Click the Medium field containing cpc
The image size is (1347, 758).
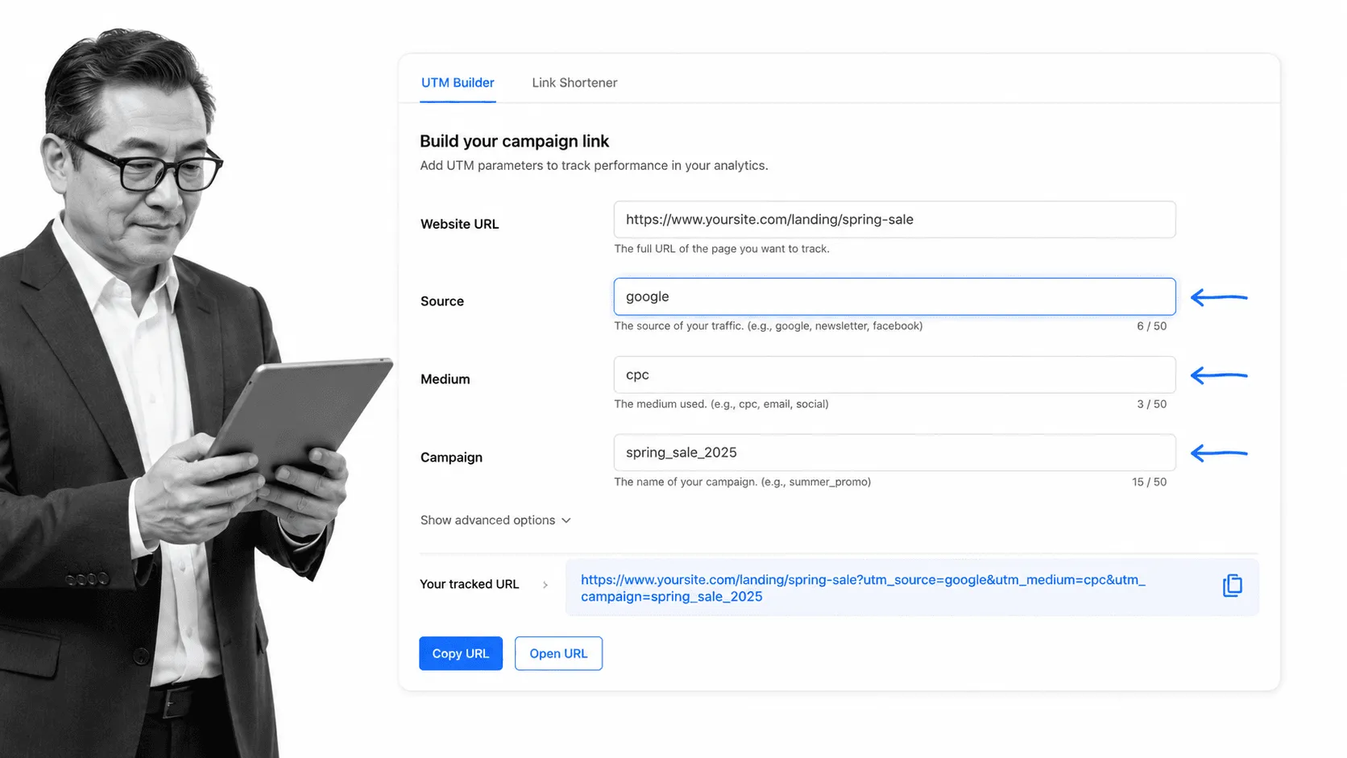894,375
